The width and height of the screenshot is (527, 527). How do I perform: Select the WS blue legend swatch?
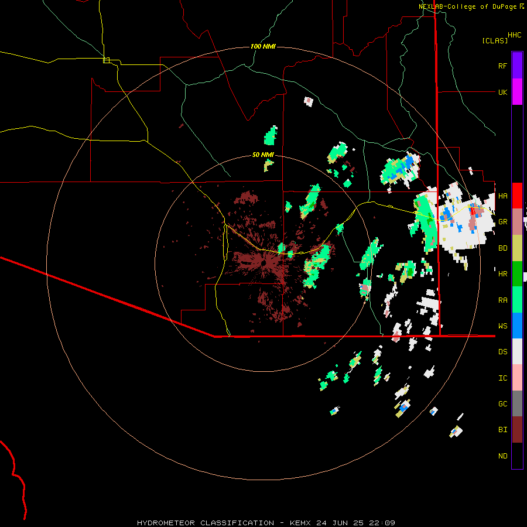pyautogui.click(x=517, y=326)
